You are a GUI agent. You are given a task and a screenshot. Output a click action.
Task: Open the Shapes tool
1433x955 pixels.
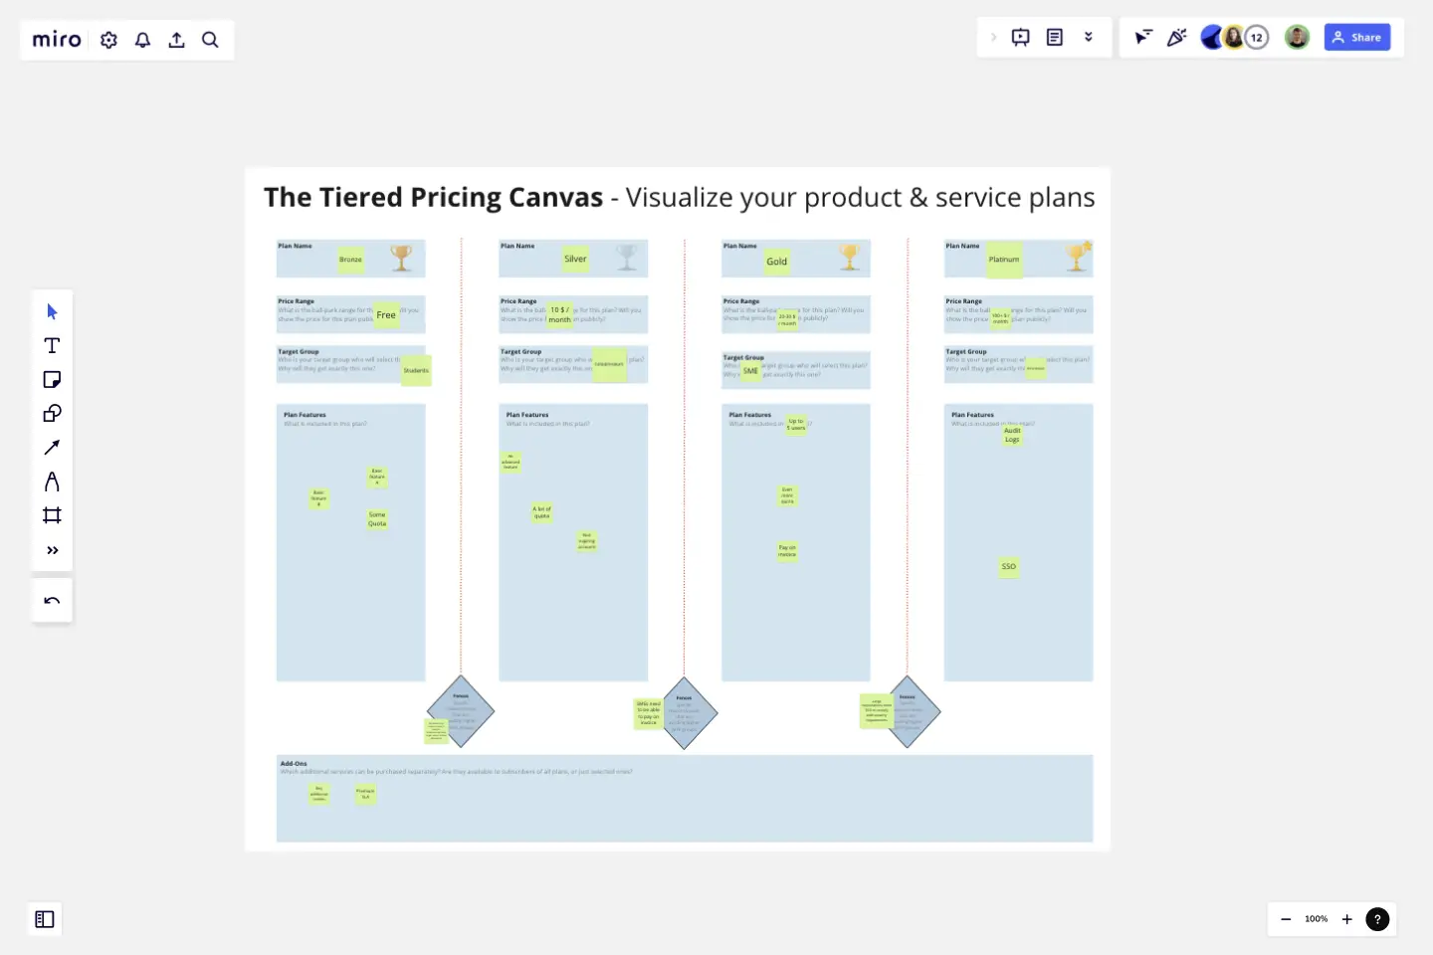click(52, 413)
